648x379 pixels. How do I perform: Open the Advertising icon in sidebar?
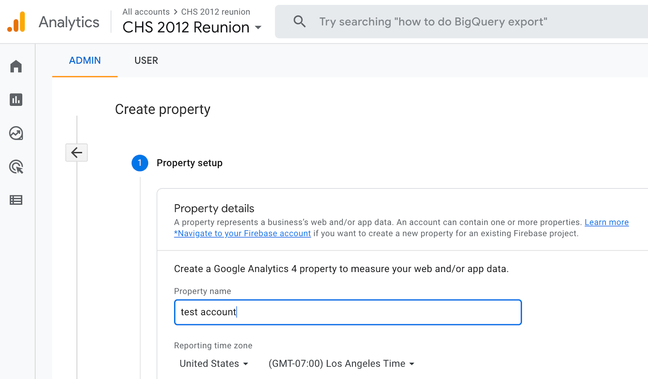[16, 167]
